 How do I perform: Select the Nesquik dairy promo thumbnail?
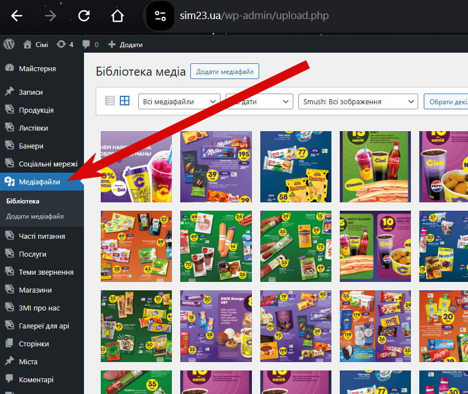[x=443, y=246]
